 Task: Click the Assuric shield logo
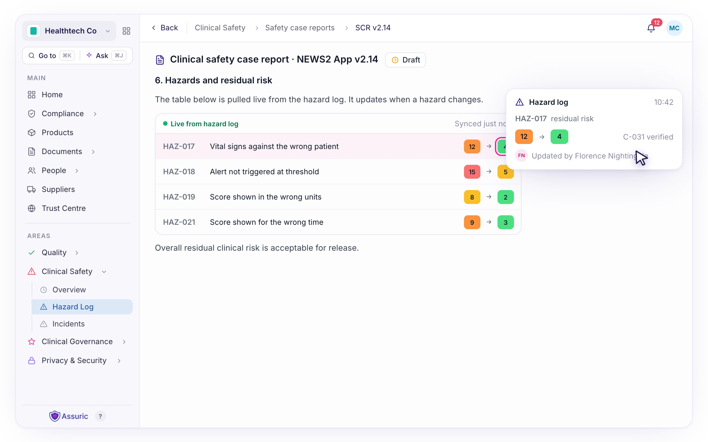tap(55, 416)
